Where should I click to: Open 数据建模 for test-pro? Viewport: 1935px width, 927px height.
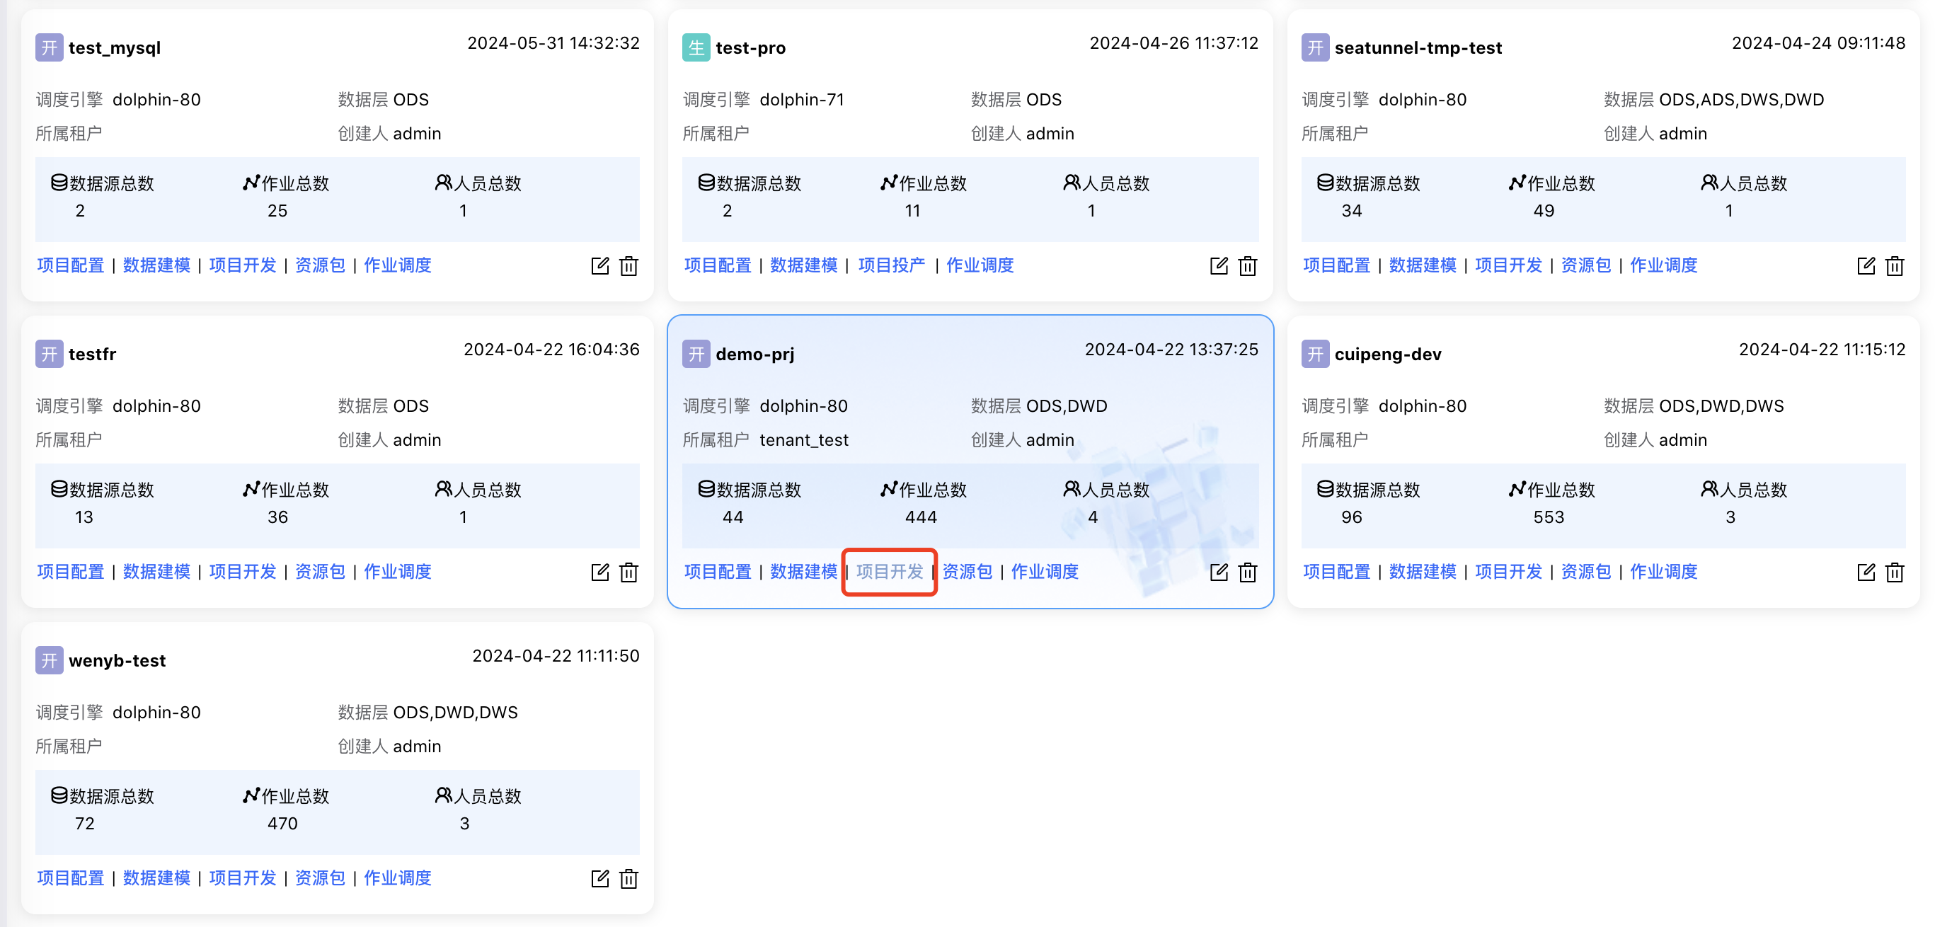point(804,265)
